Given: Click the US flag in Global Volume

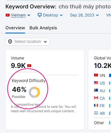Looking at the screenshot, I should pos(96,83).
